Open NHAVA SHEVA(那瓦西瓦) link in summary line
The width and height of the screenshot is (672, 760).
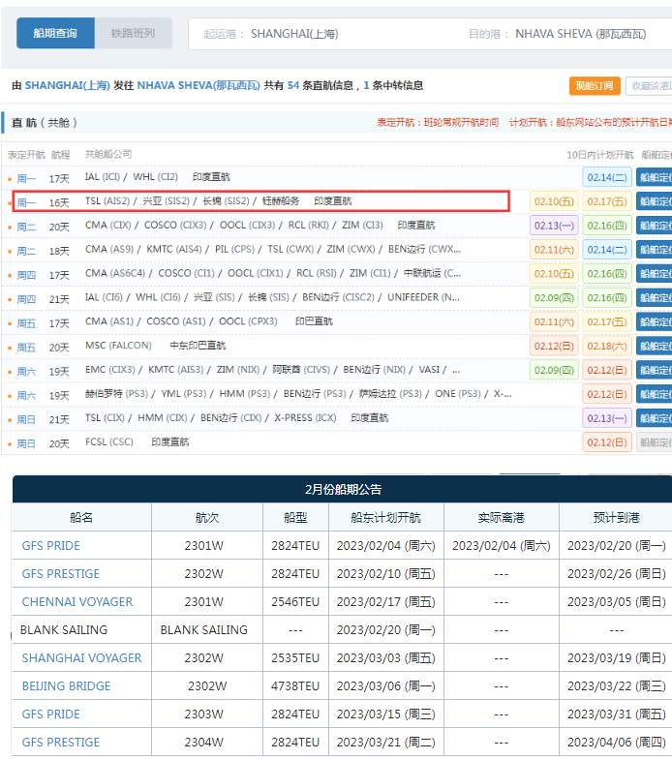click(x=199, y=85)
